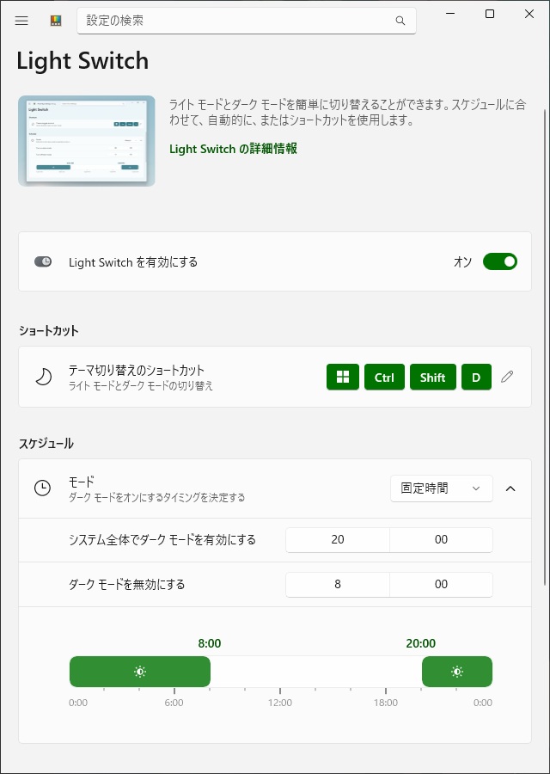Toggle off Light Switple を有効にする switch
Viewport: 550px width, 774px height.
tap(500, 261)
